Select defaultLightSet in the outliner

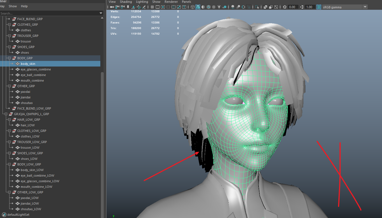(18, 215)
